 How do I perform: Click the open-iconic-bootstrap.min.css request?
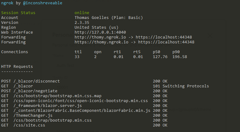coord(84,101)
